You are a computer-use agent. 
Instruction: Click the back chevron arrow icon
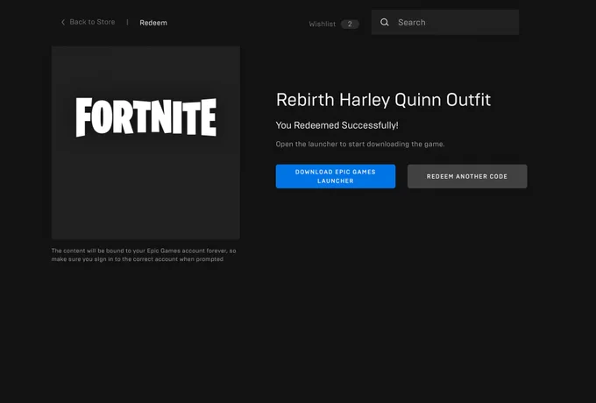coord(63,23)
